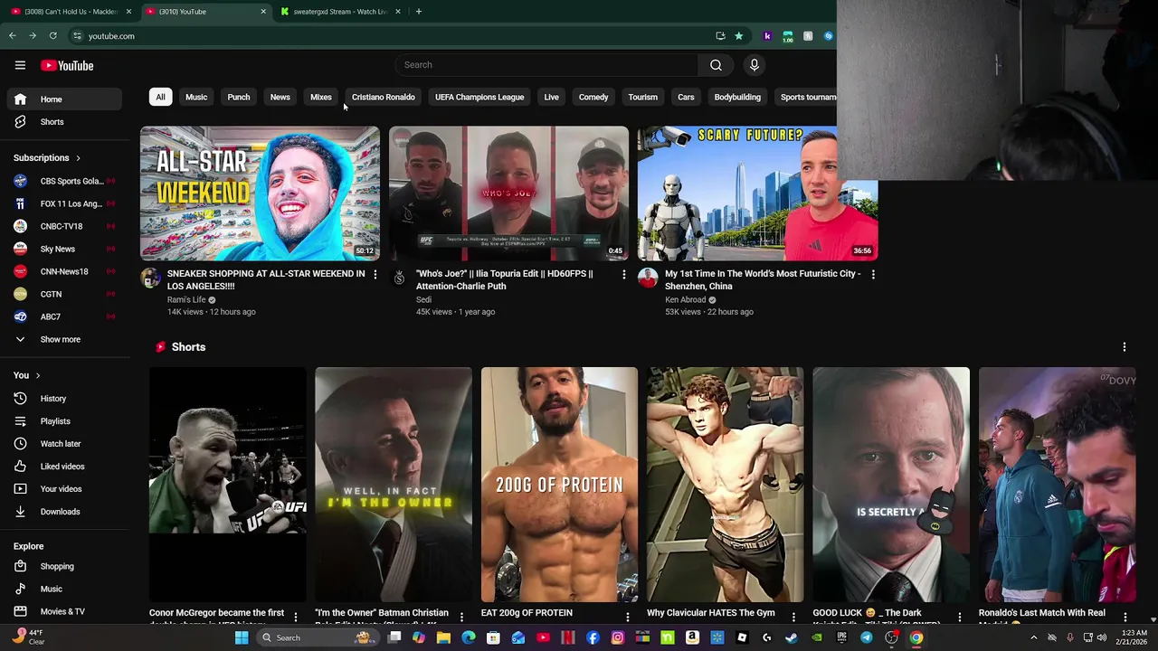Viewport: 1158px width, 651px height.
Task: Open Windows Start menu
Action: (x=242, y=637)
